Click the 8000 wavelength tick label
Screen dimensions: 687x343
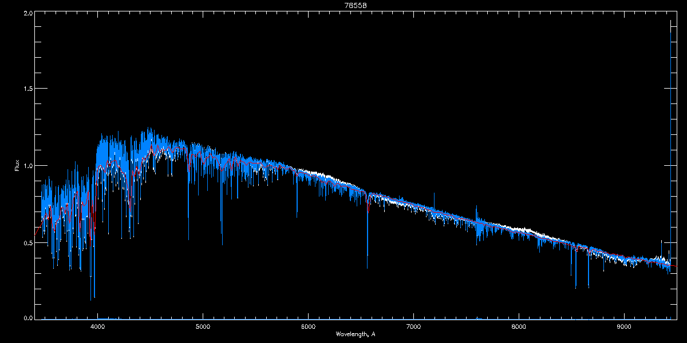[519, 326]
